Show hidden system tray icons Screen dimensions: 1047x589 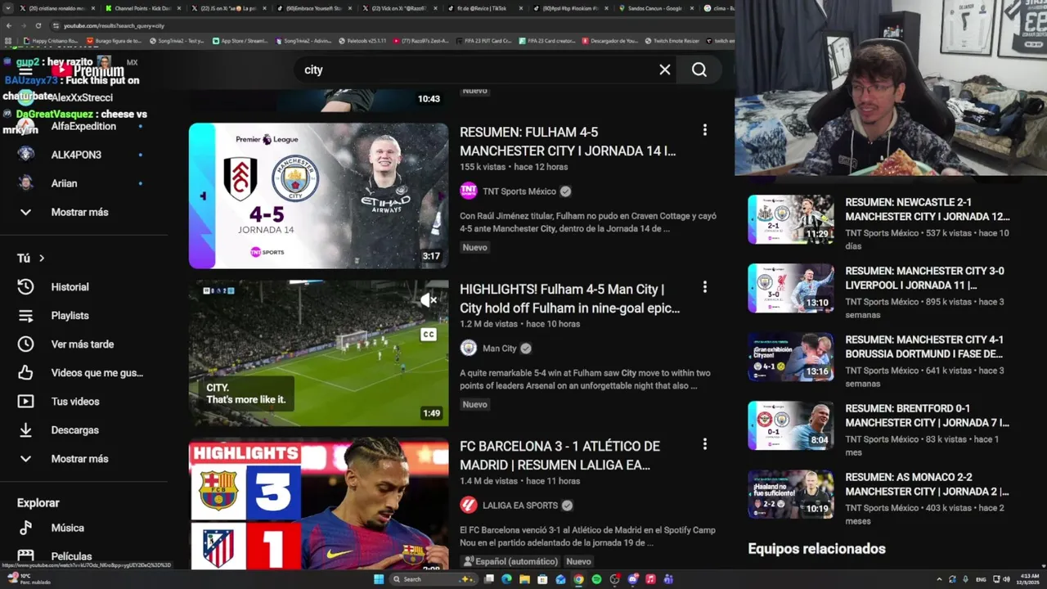pyautogui.click(x=939, y=579)
